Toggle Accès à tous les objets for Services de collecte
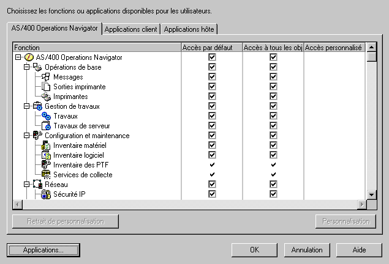 [273, 174]
